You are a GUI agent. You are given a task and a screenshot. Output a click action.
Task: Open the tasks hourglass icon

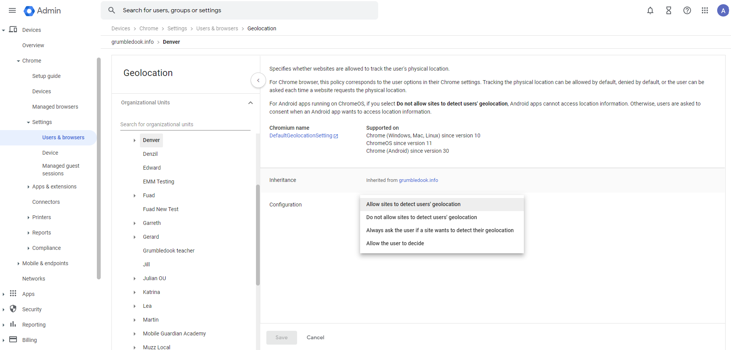coord(669,10)
